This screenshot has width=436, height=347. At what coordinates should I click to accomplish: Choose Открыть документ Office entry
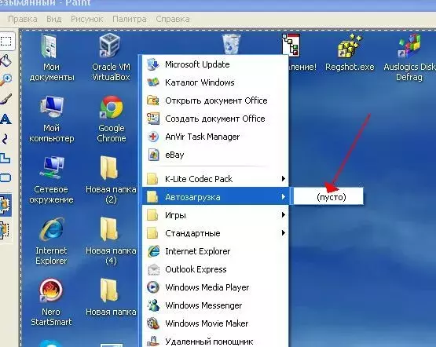[215, 100]
